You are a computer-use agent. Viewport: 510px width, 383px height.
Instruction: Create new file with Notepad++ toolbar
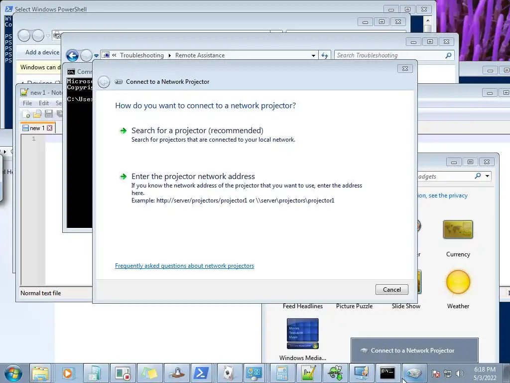point(26,114)
